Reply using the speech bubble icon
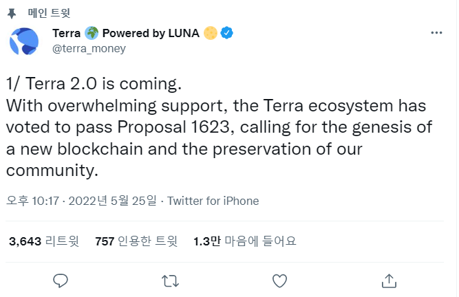This screenshot has height=297, width=459. 61,280
